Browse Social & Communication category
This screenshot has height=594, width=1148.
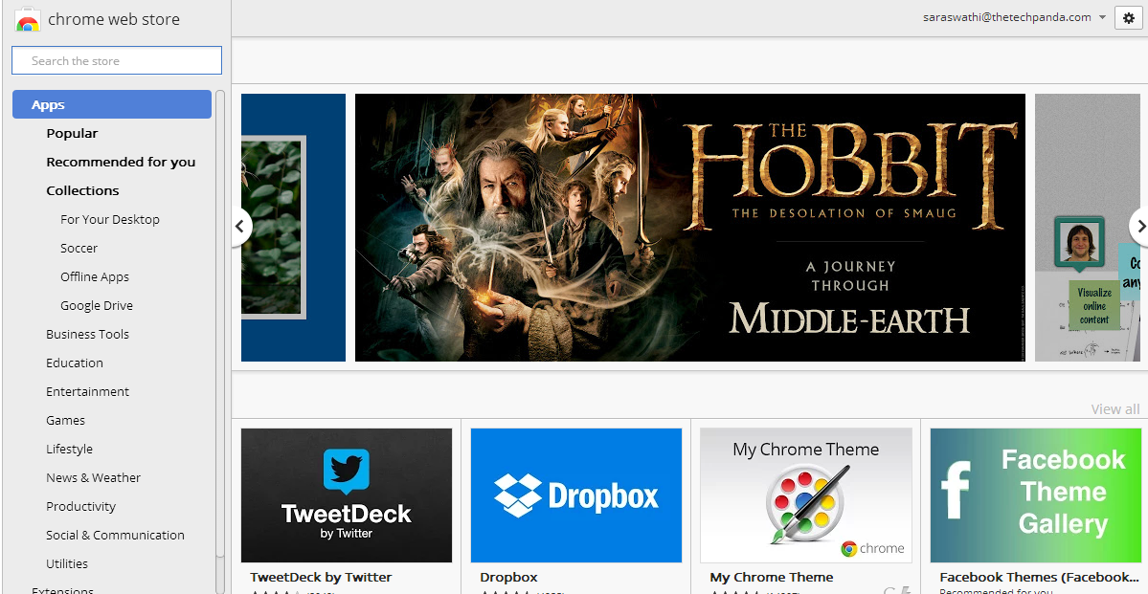115,535
